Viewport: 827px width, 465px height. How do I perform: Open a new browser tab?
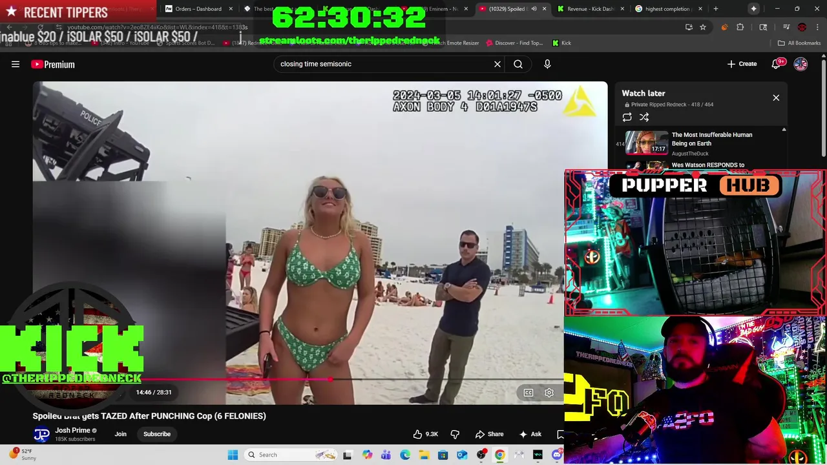click(x=716, y=9)
